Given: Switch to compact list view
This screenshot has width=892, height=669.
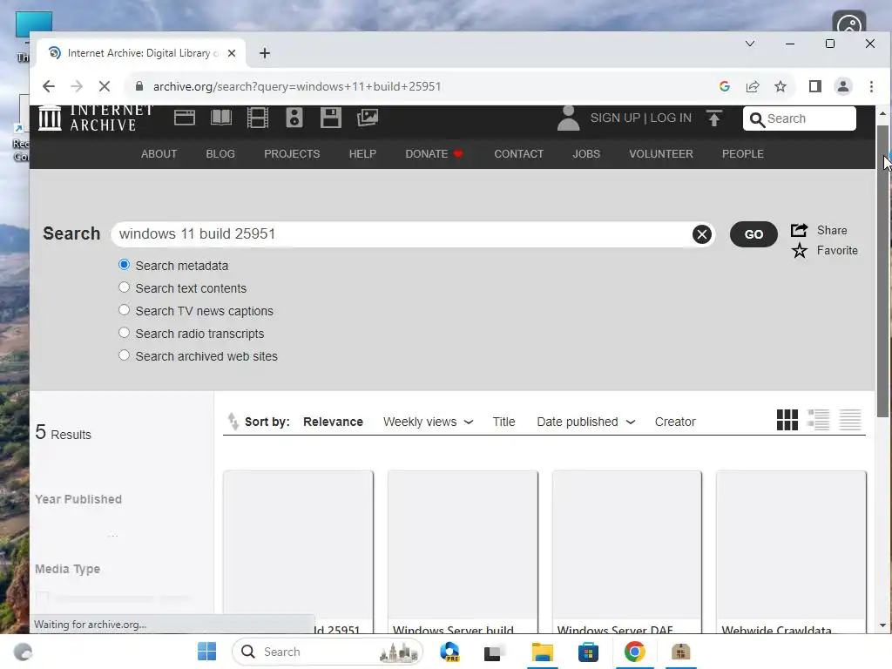Looking at the screenshot, I should 850,420.
